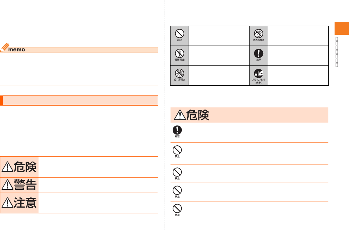This screenshot has width=349, height=230.
Task: Select the 危険 label cell in the left table
Action: click(x=19, y=167)
